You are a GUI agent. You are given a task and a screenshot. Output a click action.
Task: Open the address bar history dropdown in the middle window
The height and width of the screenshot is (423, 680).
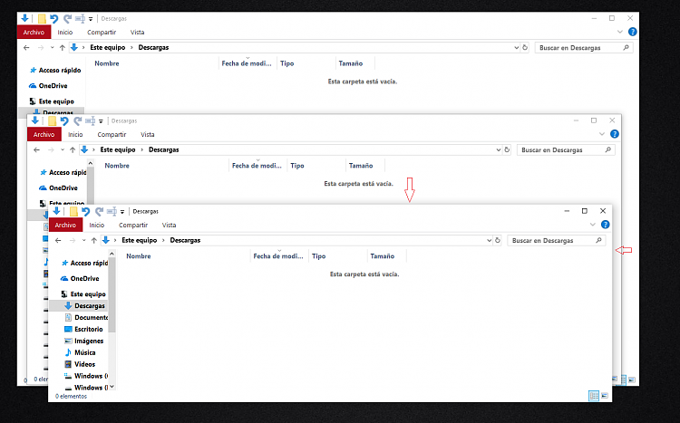point(499,149)
